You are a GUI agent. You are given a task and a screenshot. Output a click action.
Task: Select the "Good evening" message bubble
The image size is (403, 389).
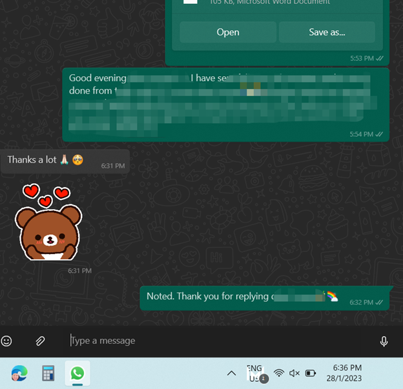[225, 104]
